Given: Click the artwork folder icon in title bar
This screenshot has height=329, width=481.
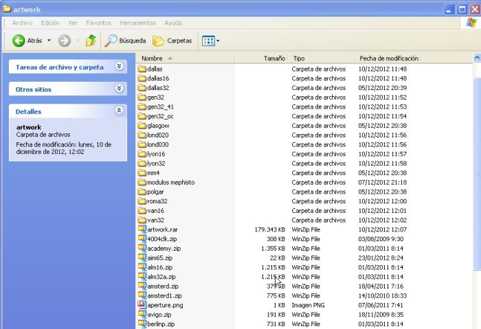Looking at the screenshot, I should coord(7,9).
